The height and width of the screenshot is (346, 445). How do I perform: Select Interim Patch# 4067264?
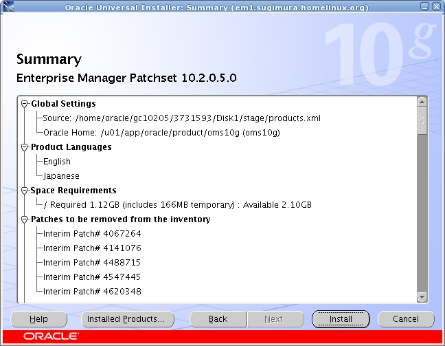click(x=92, y=234)
